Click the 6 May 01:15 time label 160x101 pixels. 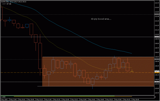tap(39, 99)
